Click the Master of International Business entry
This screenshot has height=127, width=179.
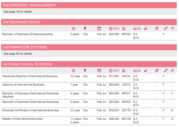22,119
